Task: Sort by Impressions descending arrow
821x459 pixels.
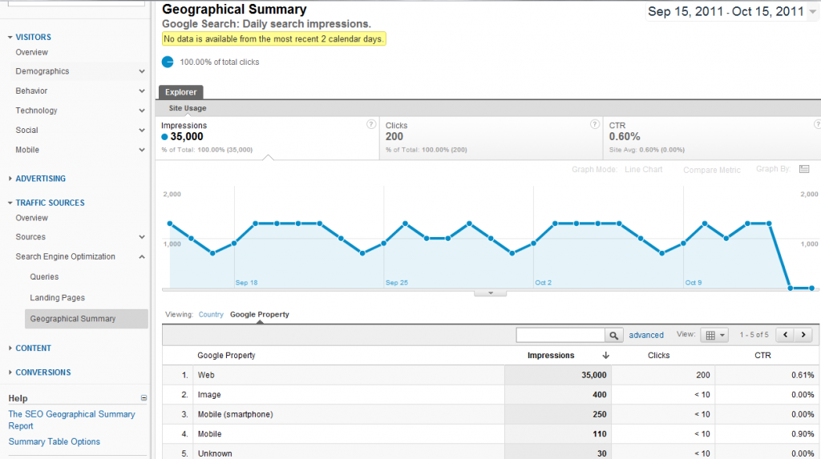Action: [606, 356]
